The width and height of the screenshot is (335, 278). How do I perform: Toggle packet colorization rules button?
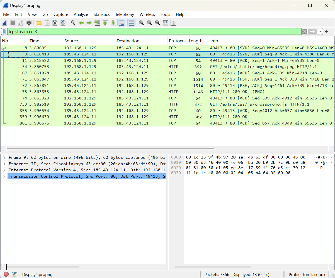pos(132,23)
